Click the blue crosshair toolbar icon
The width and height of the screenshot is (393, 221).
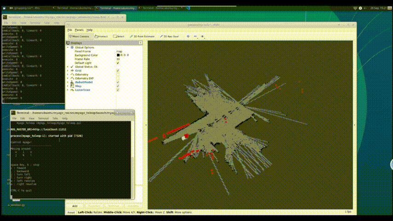pos(188,36)
